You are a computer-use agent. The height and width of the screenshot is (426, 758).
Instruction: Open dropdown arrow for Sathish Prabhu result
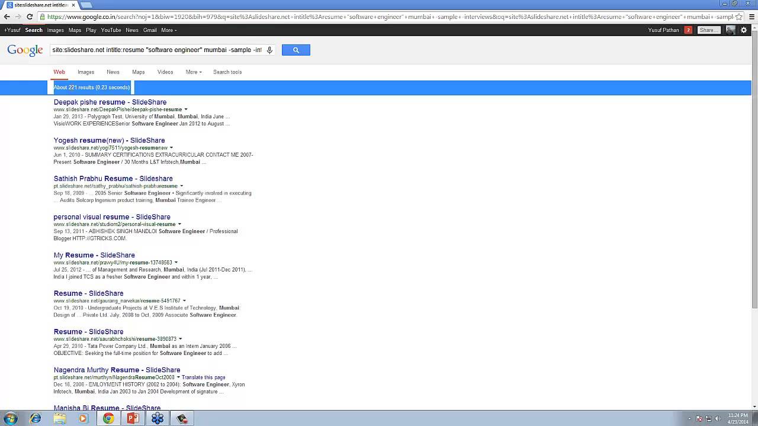(182, 186)
